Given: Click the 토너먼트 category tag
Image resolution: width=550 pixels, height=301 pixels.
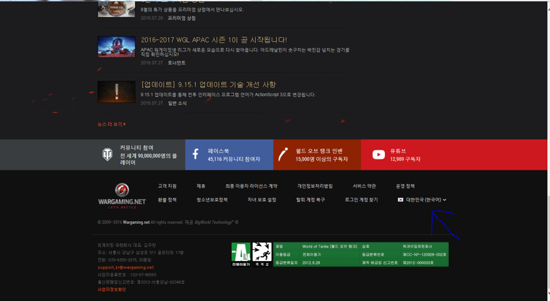Looking at the screenshot, I should pos(177,63).
